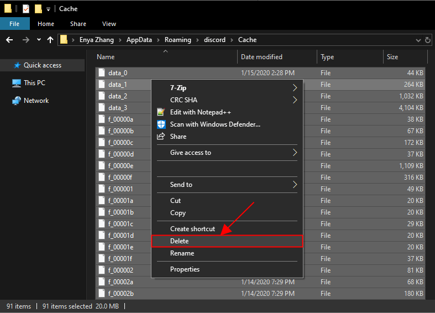Expand the address bar history dropdown
435x313 pixels.
418,40
